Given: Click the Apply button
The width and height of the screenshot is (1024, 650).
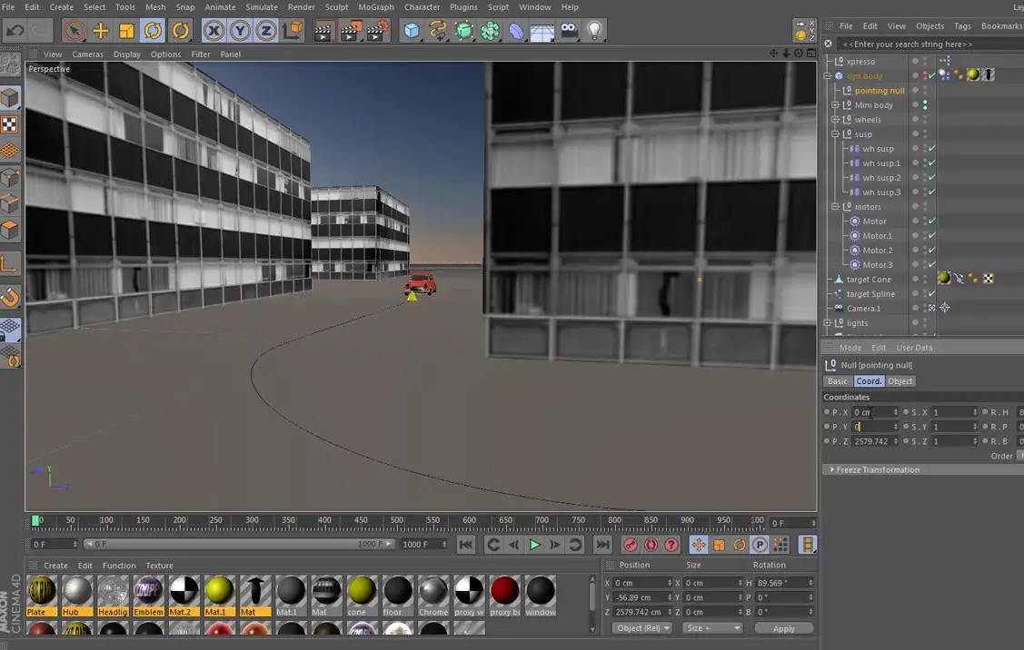Looking at the screenshot, I should pos(783,628).
